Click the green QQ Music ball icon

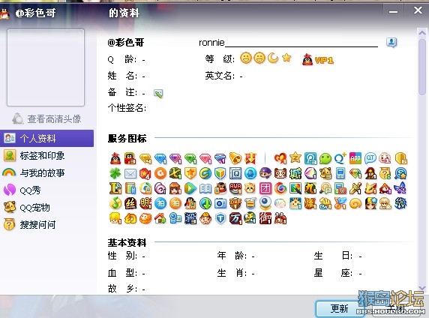point(115,203)
